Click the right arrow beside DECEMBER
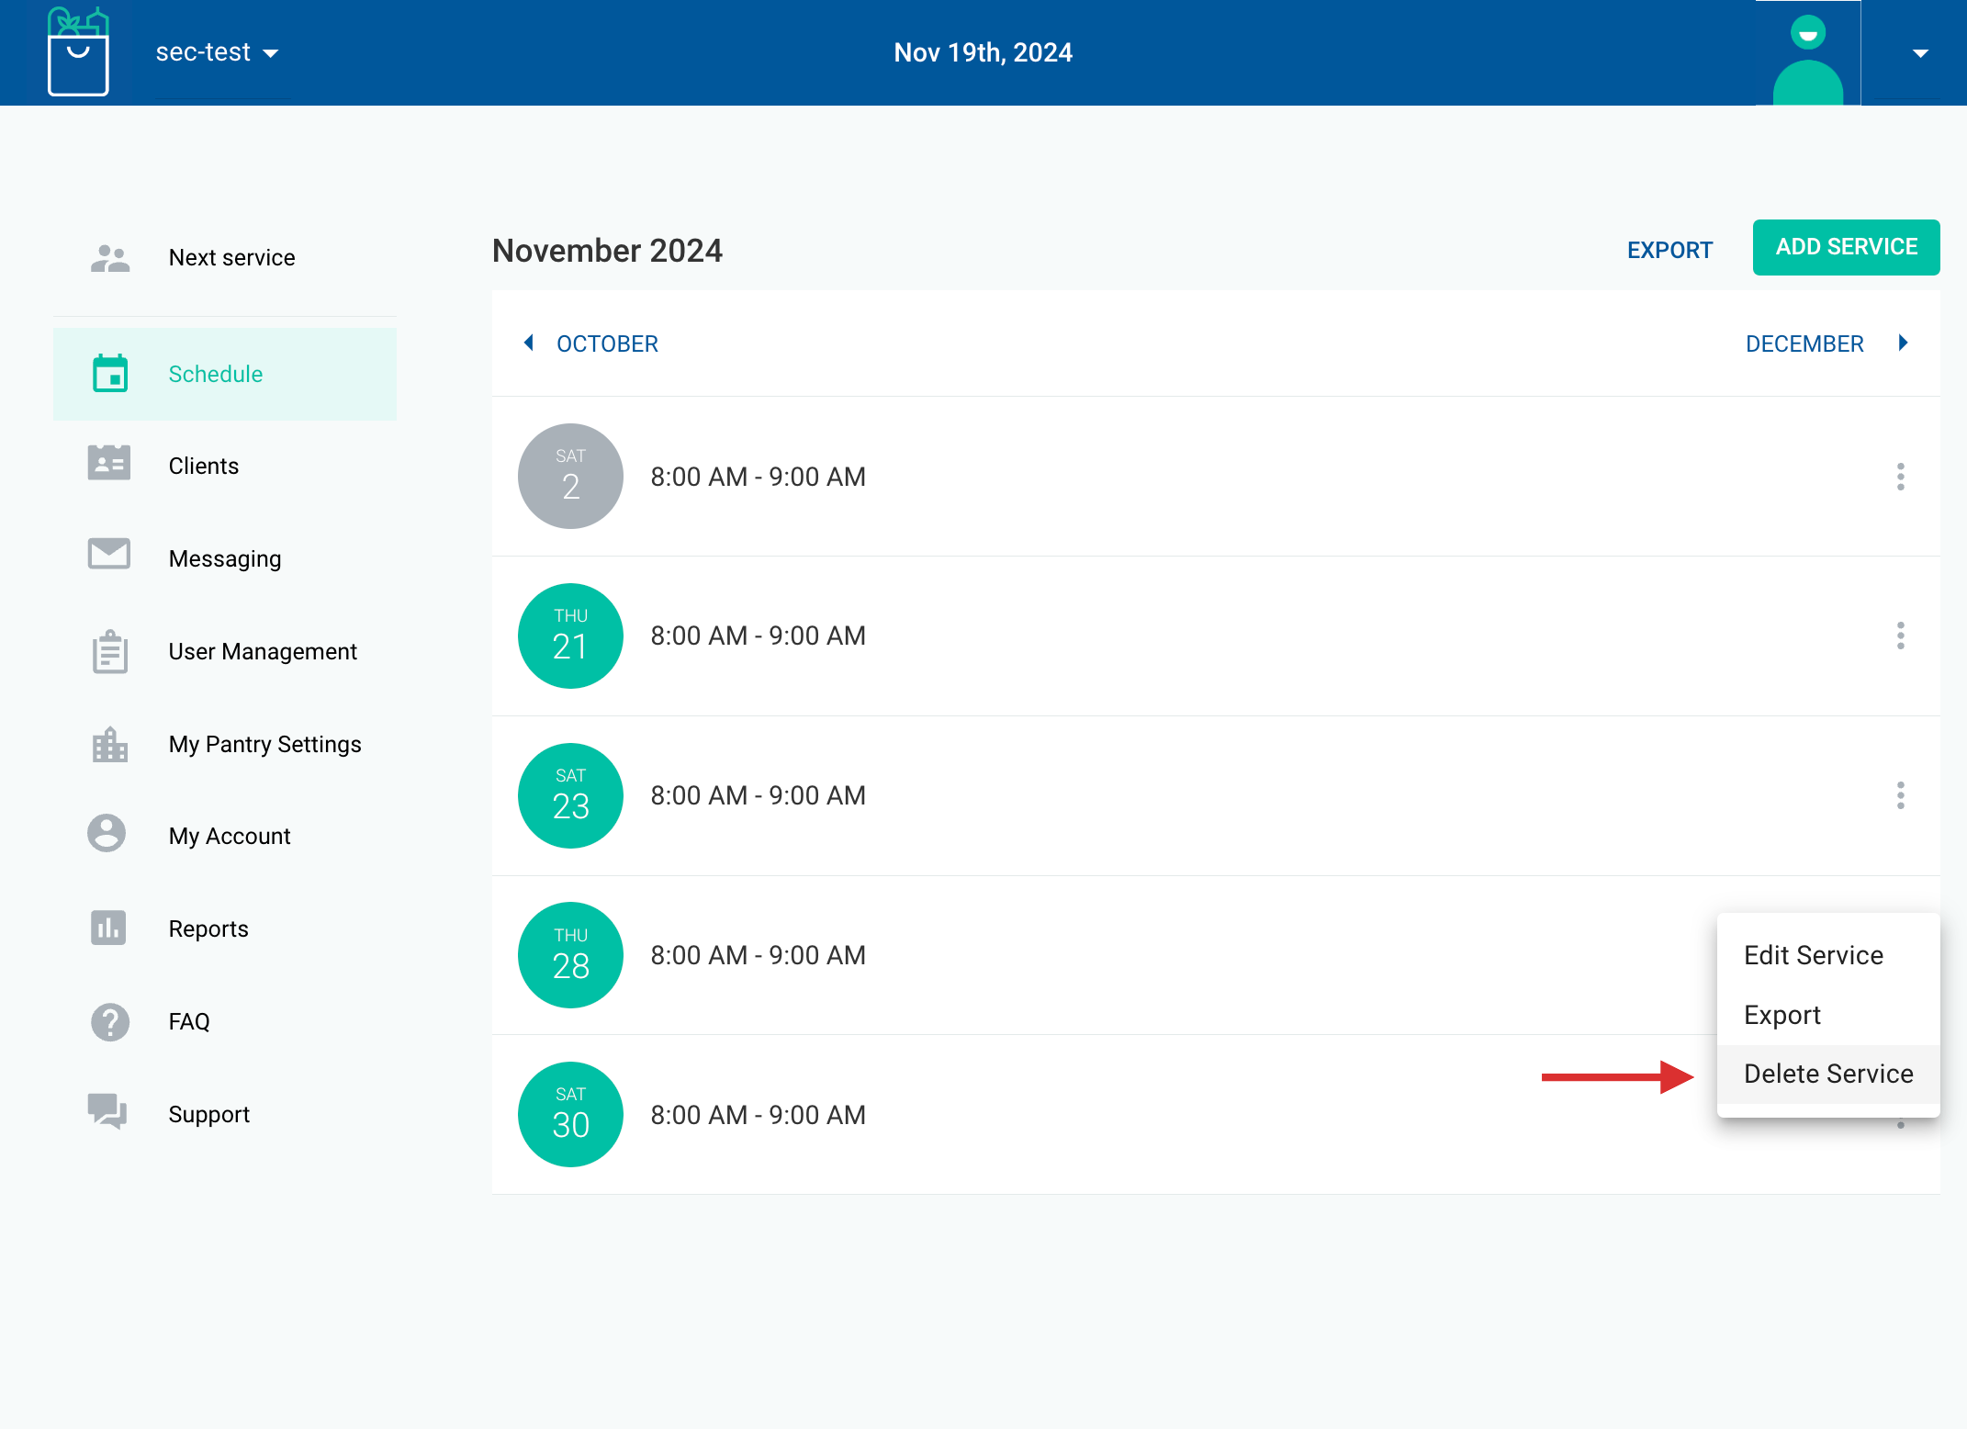Viewport: 1967px width, 1429px height. click(1904, 343)
